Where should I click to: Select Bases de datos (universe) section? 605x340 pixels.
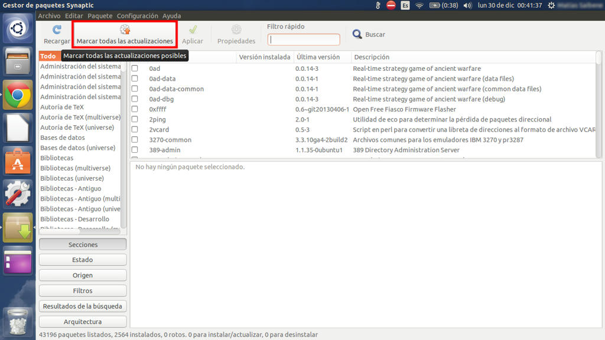(78, 148)
